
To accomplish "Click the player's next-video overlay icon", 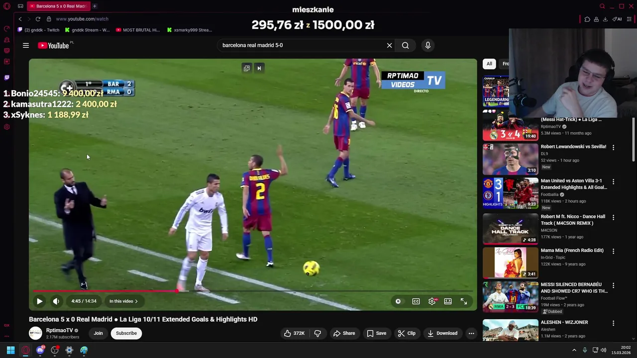I will coord(259,68).
